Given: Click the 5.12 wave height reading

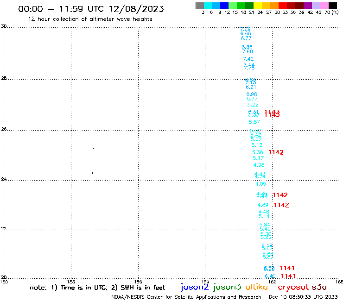Looking at the screenshot, I should (257, 145).
